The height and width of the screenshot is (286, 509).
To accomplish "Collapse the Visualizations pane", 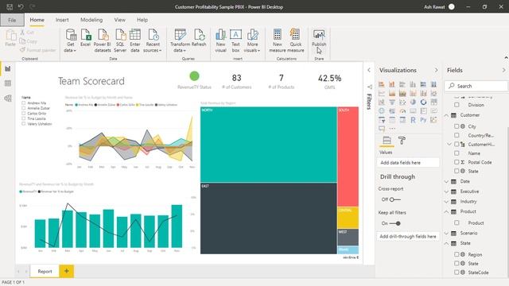I will coord(436,70).
